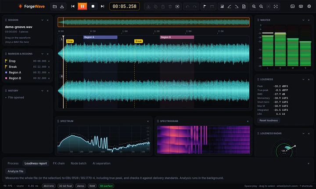Collapse the Loudness panel

point(303,80)
